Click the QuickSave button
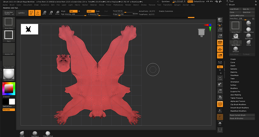The width and height of the screenshot is (259, 137). [x=165, y=1]
